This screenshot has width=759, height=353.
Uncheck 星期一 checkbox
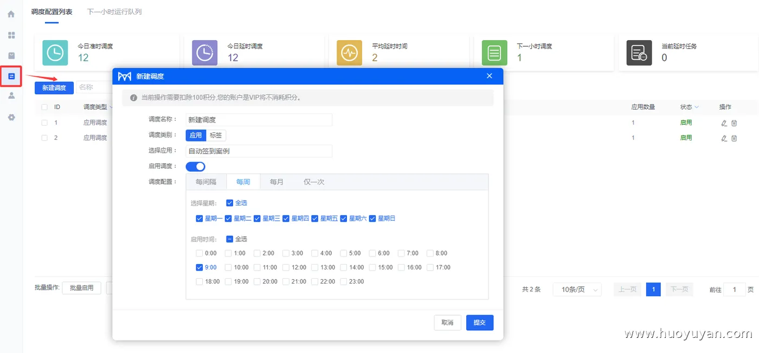pos(200,219)
